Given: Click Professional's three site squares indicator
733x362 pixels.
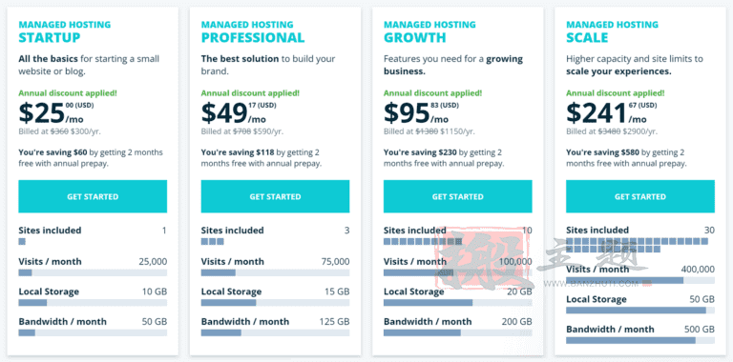Looking at the screenshot, I should coord(213,242).
